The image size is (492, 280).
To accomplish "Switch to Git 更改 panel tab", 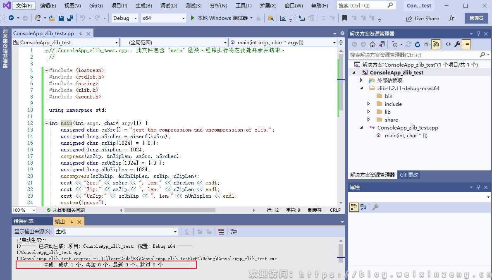I will pos(408,175).
